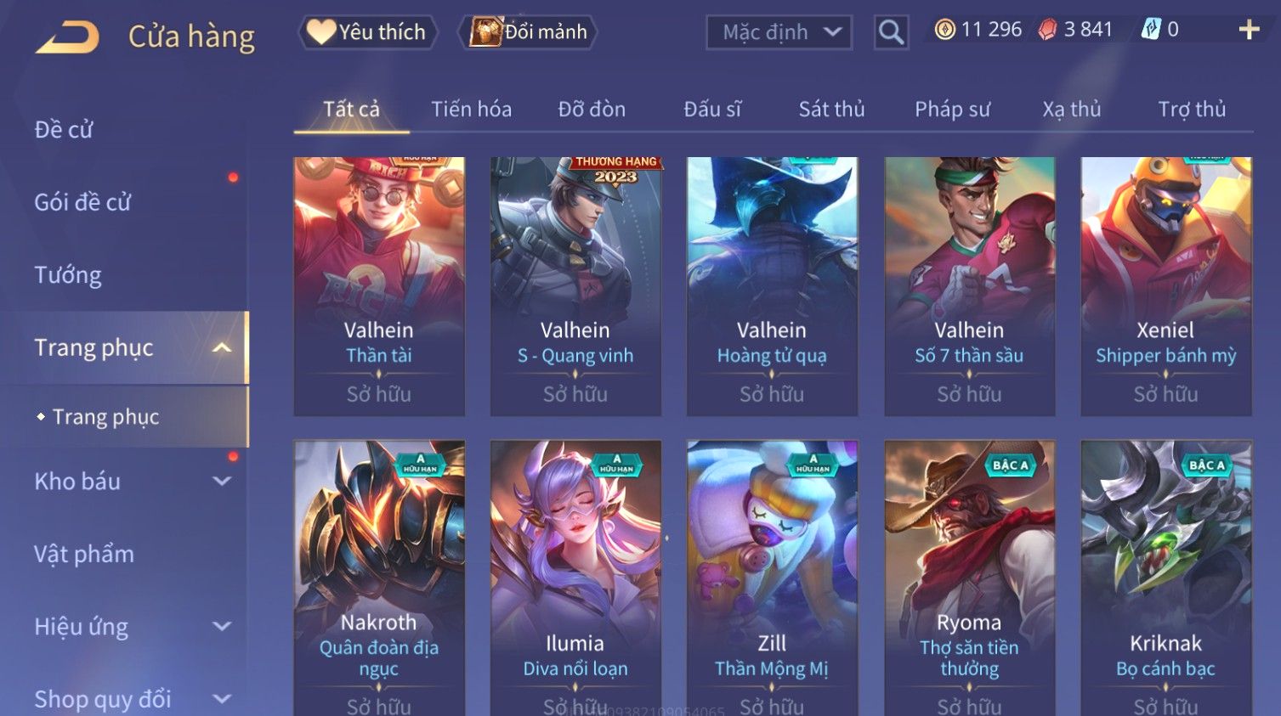
Task: Click the plus icon to add currency
Action: pos(1249,30)
